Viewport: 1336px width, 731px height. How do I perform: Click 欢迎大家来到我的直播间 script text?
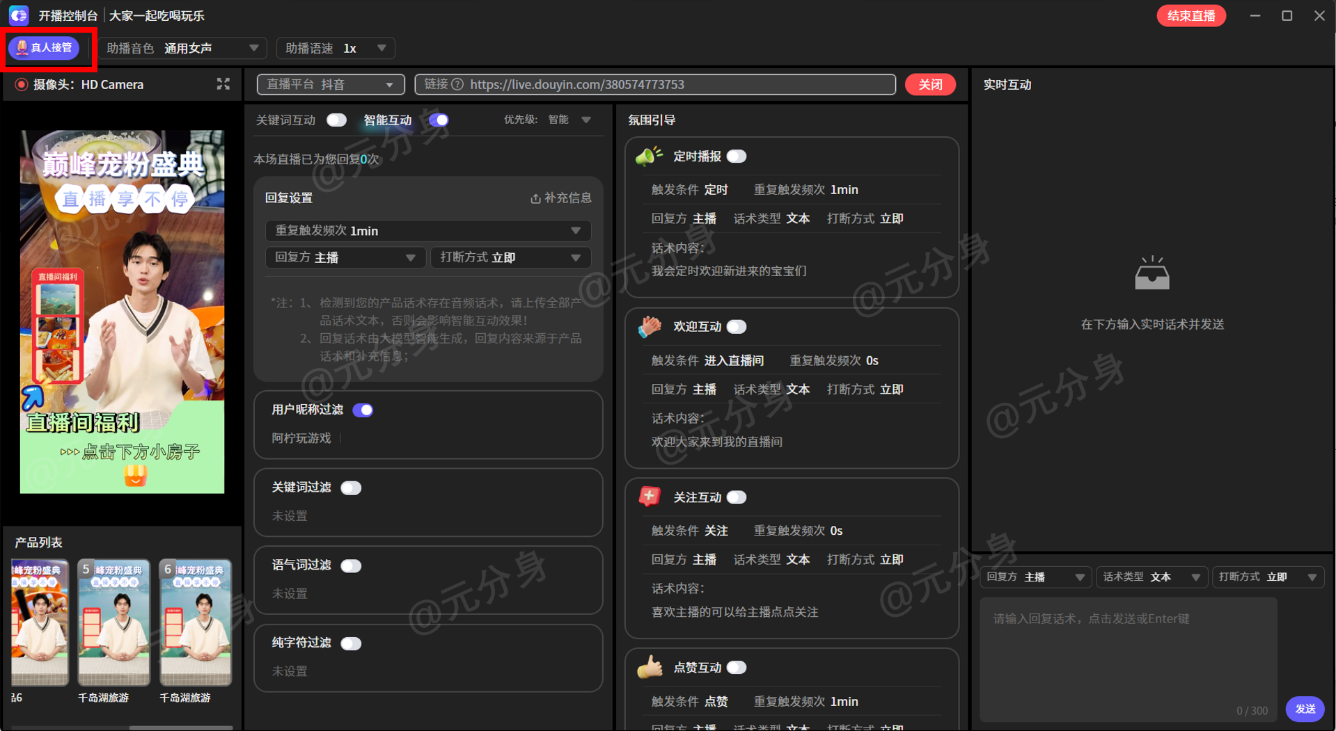click(717, 442)
